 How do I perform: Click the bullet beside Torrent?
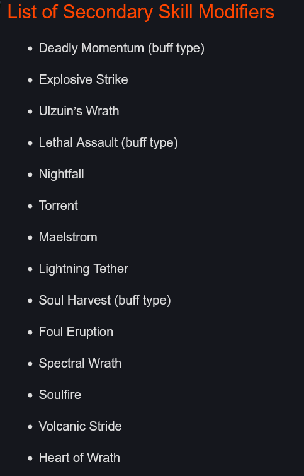[x=30, y=206]
